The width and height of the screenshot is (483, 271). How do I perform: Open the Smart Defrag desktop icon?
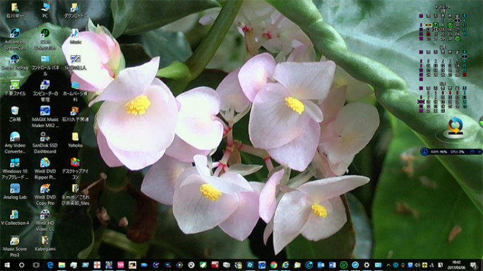pyautogui.click(x=14, y=60)
